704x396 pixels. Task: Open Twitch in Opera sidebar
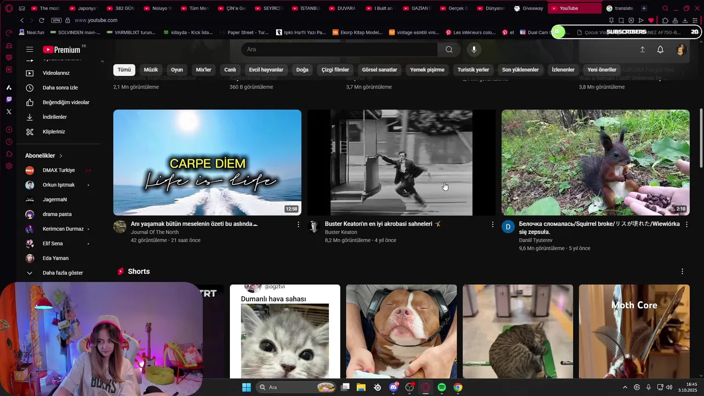(x=9, y=100)
